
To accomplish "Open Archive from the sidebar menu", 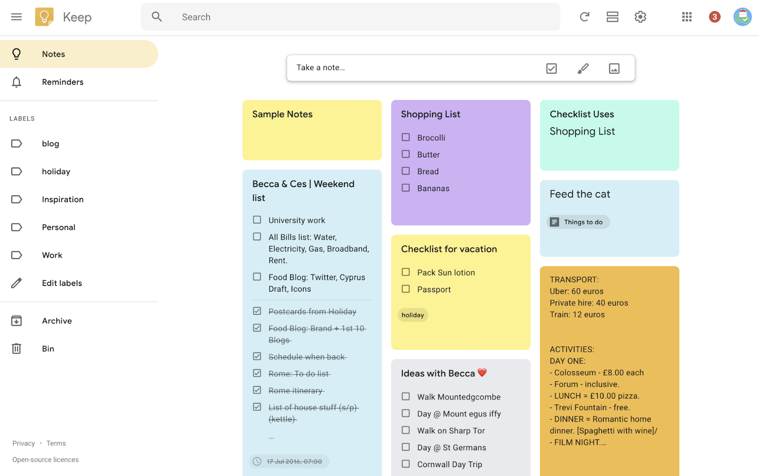I will [x=57, y=320].
